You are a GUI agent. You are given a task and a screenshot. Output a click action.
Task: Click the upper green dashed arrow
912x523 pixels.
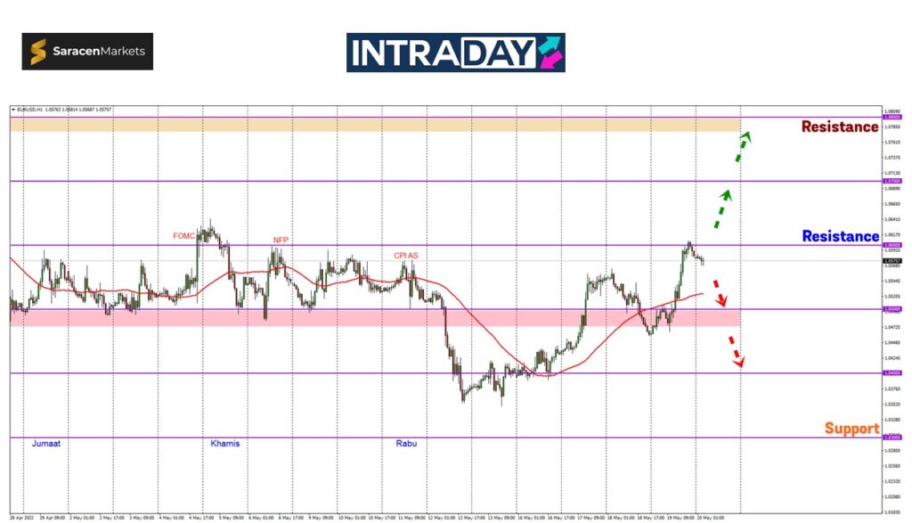743,147
